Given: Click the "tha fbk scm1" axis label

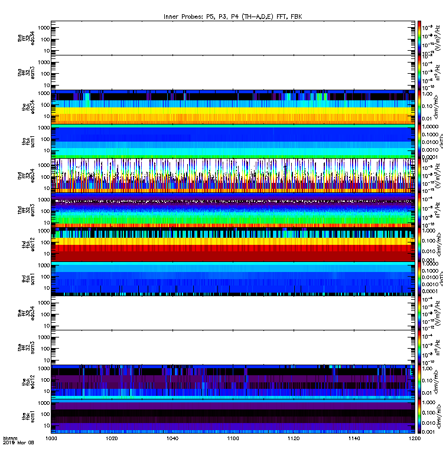Looking at the screenshot, I should (28, 142).
